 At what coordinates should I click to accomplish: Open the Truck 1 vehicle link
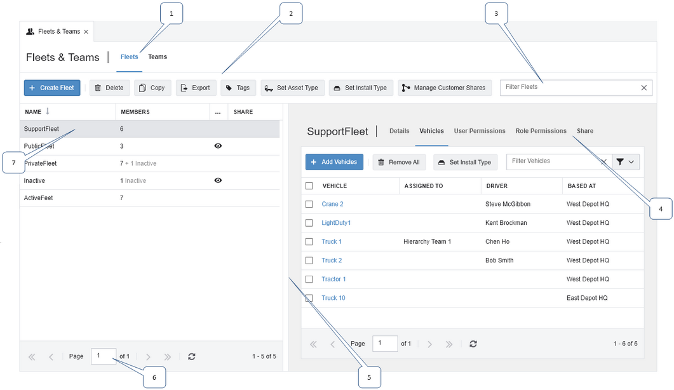click(332, 241)
